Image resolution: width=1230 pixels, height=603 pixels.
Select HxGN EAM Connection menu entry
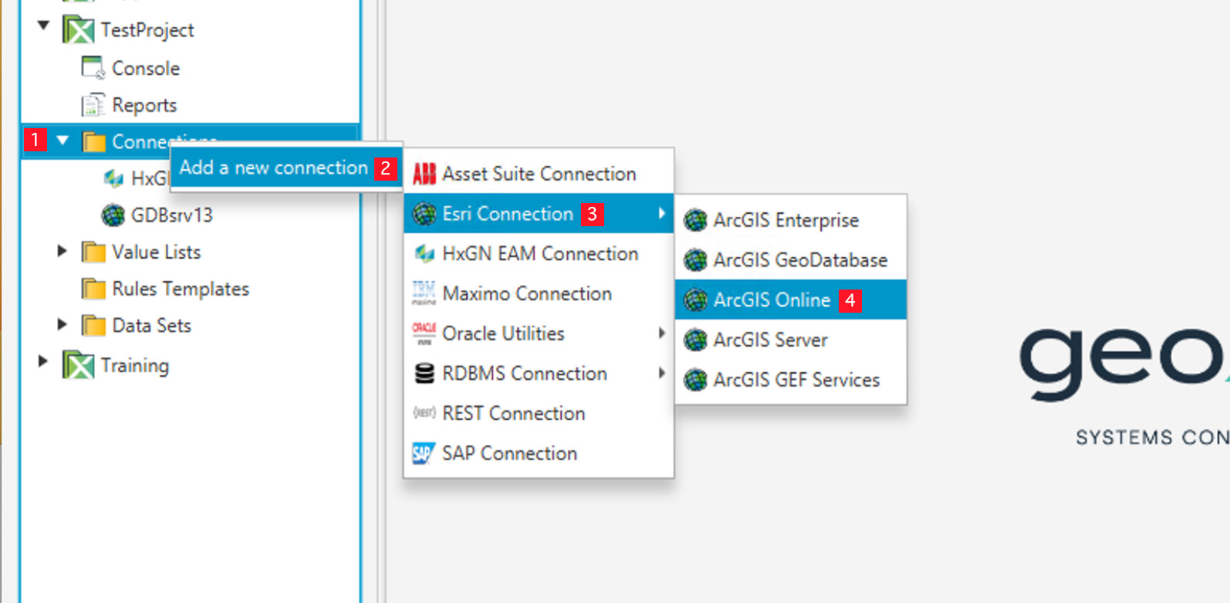click(x=539, y=254)
